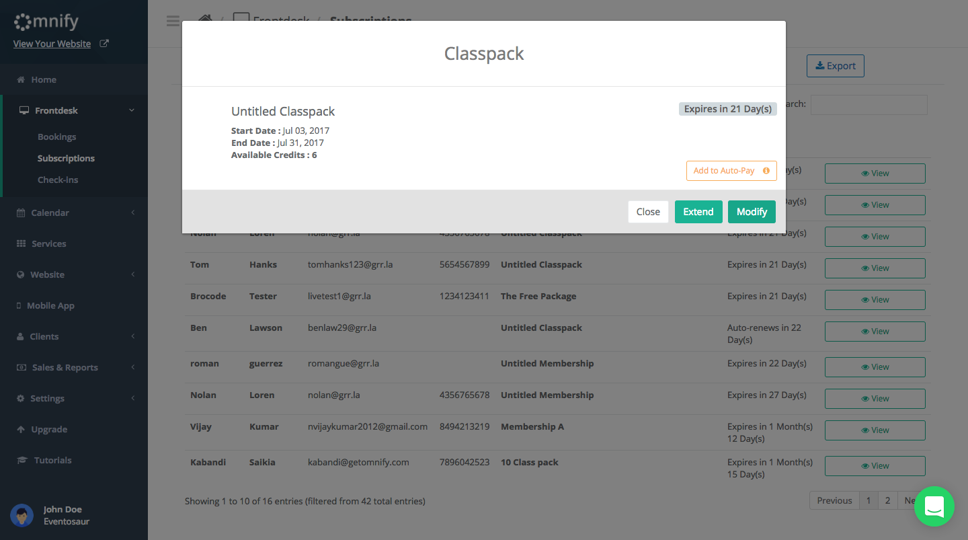This screenshot has height=540, width=968.
Task: Click the Calendar icon in sidebar
Action: [21, 213]
